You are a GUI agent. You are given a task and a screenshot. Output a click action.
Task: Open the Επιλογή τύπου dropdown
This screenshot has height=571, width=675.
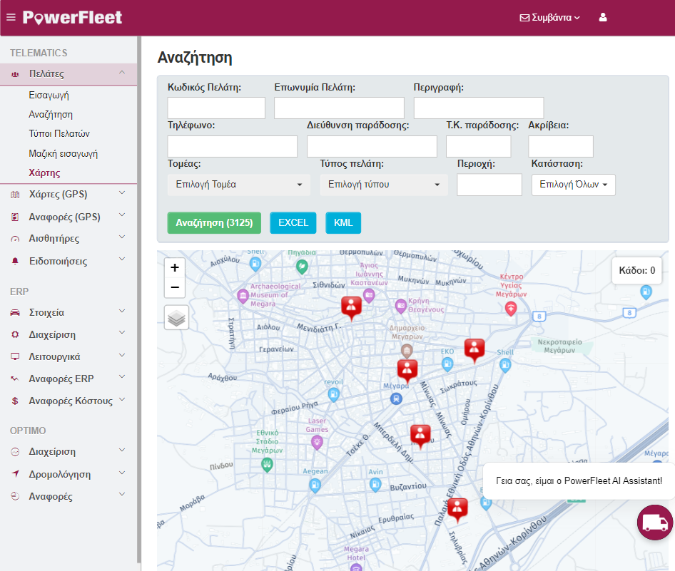384,185
